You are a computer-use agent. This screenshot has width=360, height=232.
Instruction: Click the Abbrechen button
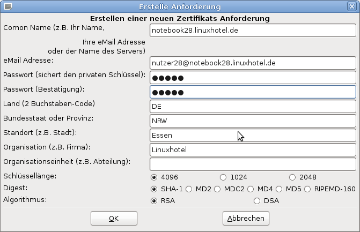click(x=246, y=218)
